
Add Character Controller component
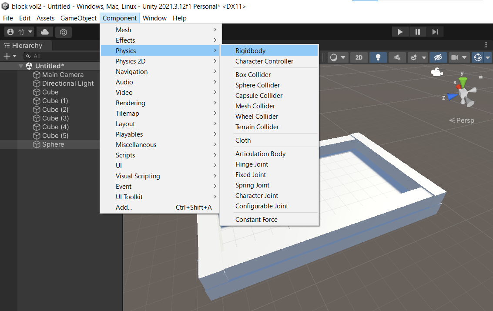pos(269,61)
